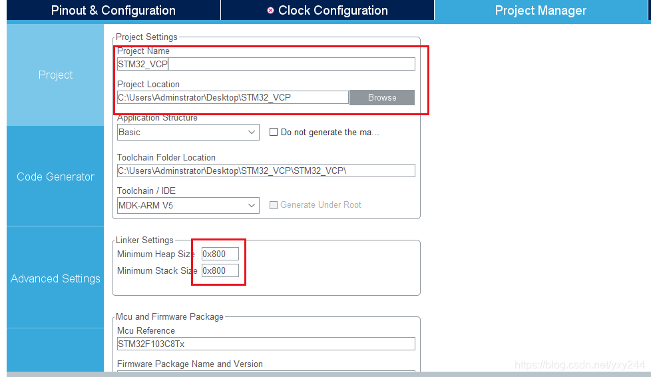
Task: Click the Minimum Heap Size field
Action: tap(220, 254)
